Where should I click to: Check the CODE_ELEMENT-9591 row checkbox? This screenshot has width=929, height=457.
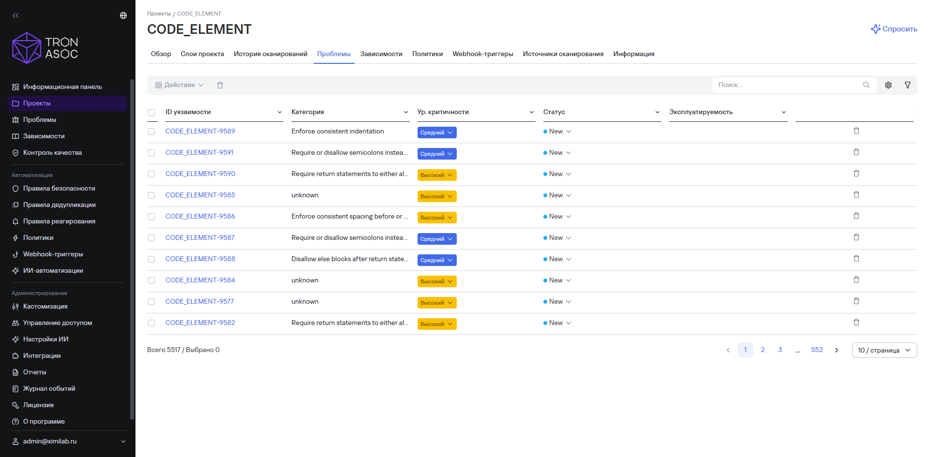pyautogui.click(x=151, y=153)
